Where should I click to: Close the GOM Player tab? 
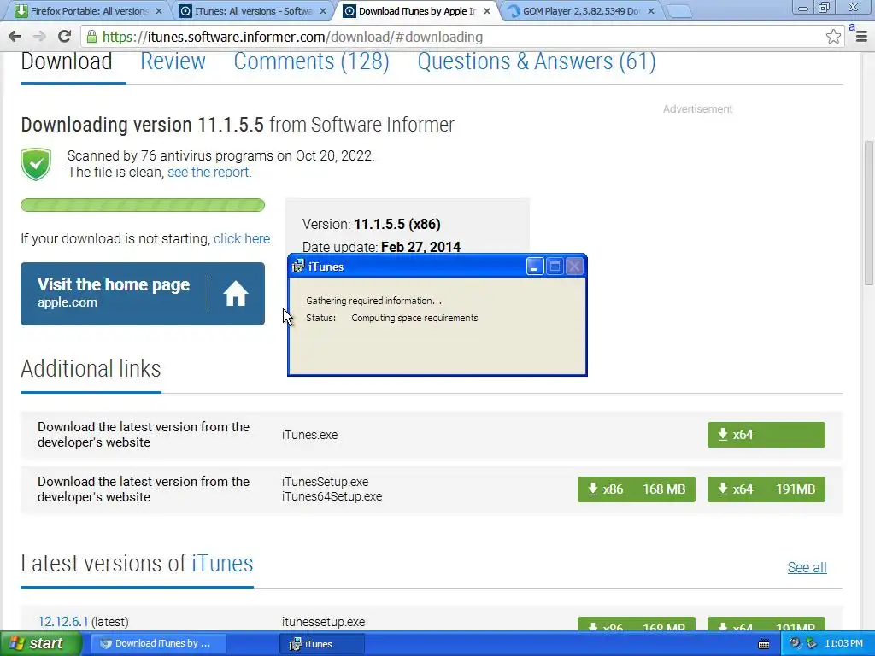[650, 11]
